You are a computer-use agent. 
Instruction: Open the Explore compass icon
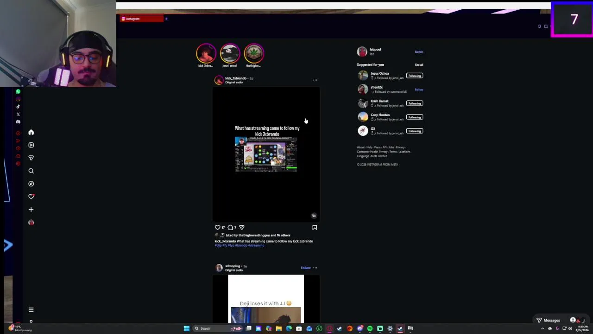click(31, 184)
